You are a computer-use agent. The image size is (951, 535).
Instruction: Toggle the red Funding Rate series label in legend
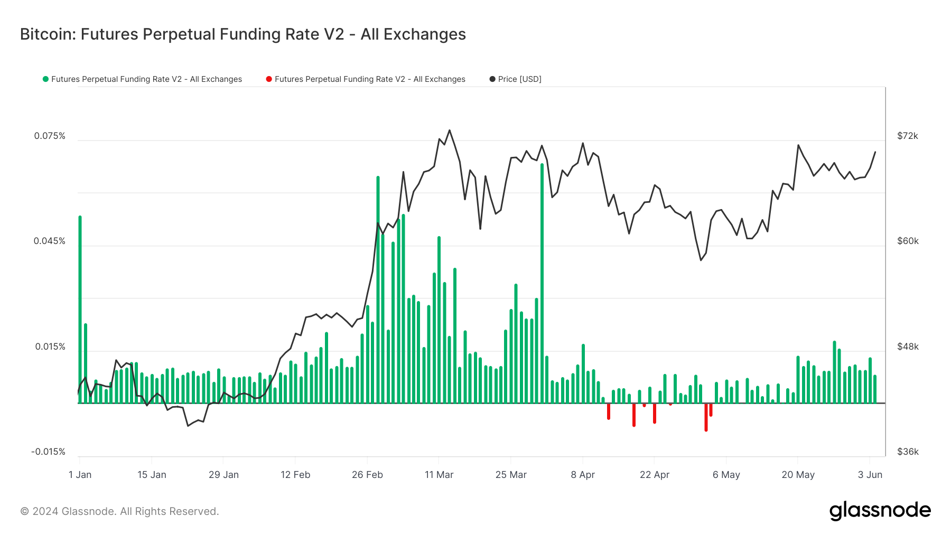[370, 79]
